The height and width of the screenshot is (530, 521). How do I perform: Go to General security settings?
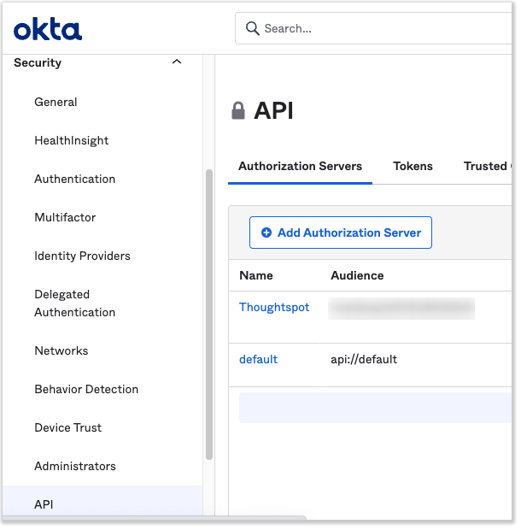coord(56,102)
